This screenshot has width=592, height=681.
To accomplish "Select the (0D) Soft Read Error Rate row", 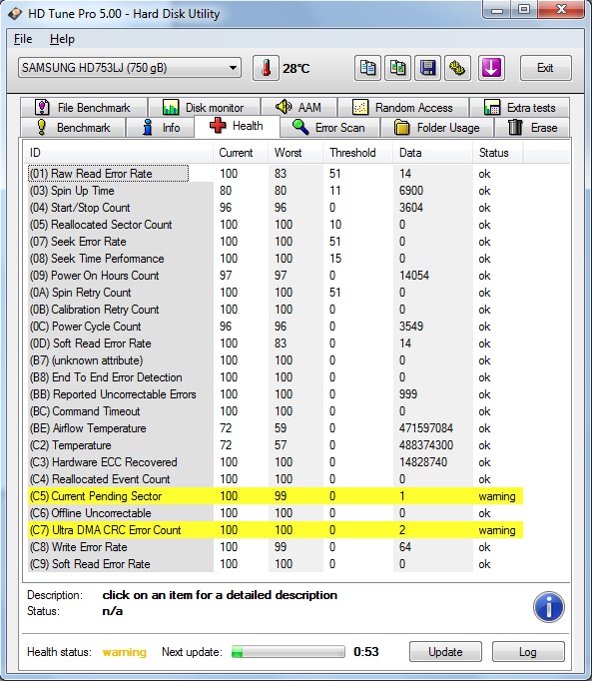I will pos(276,342).
